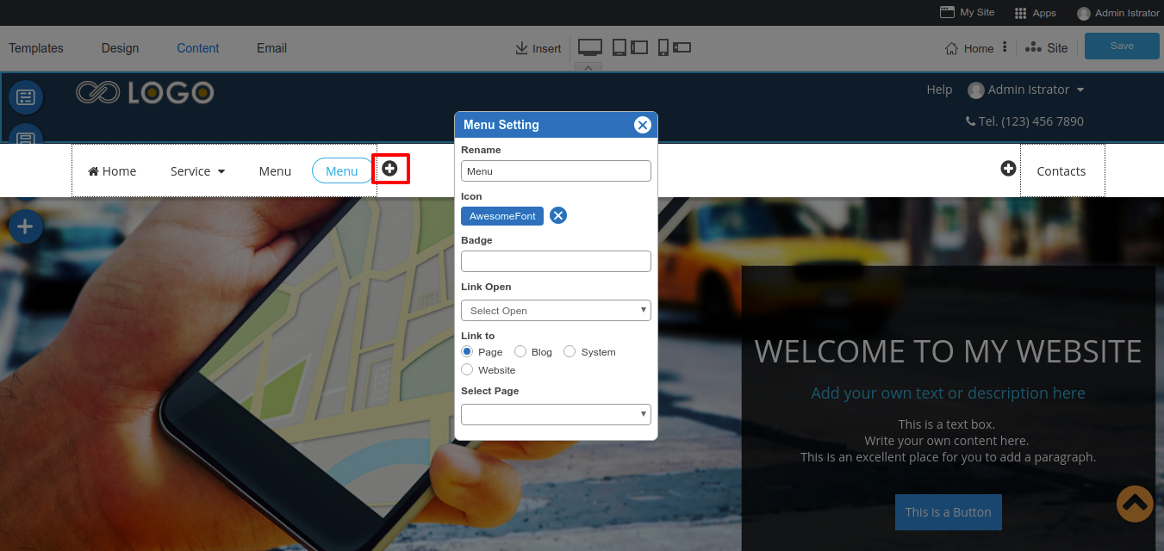Open the Email tab
The image size is (1164, 551).
pos(271,48)
